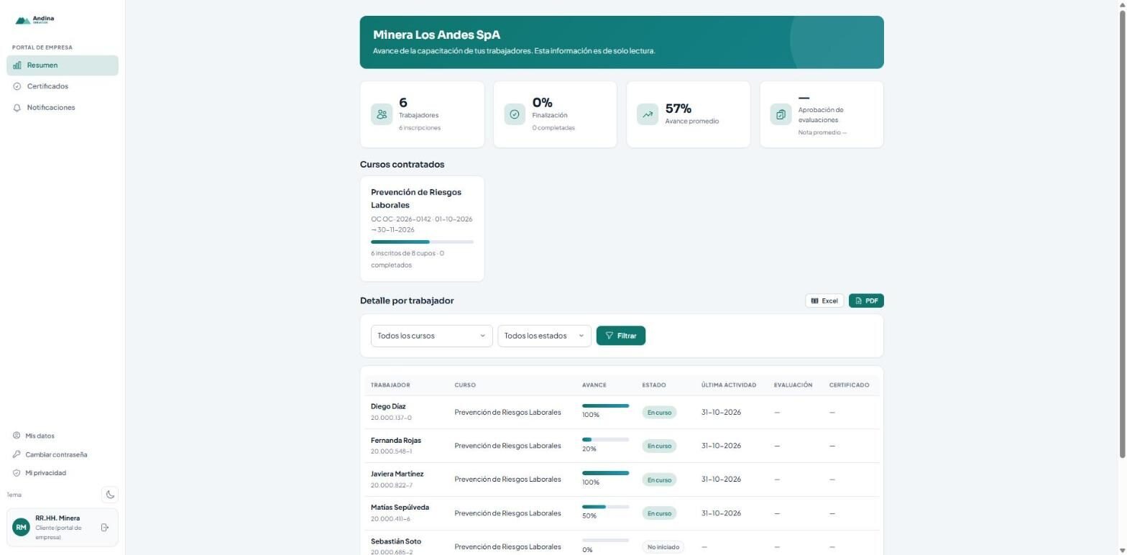Export the worker detail to Excel
1127x555 pixels.
pos(824,301)
